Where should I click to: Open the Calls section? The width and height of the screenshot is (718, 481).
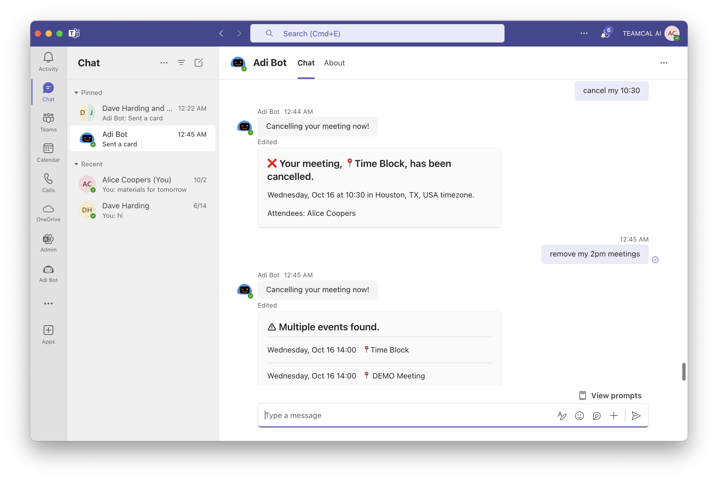(x=48, y=183)
